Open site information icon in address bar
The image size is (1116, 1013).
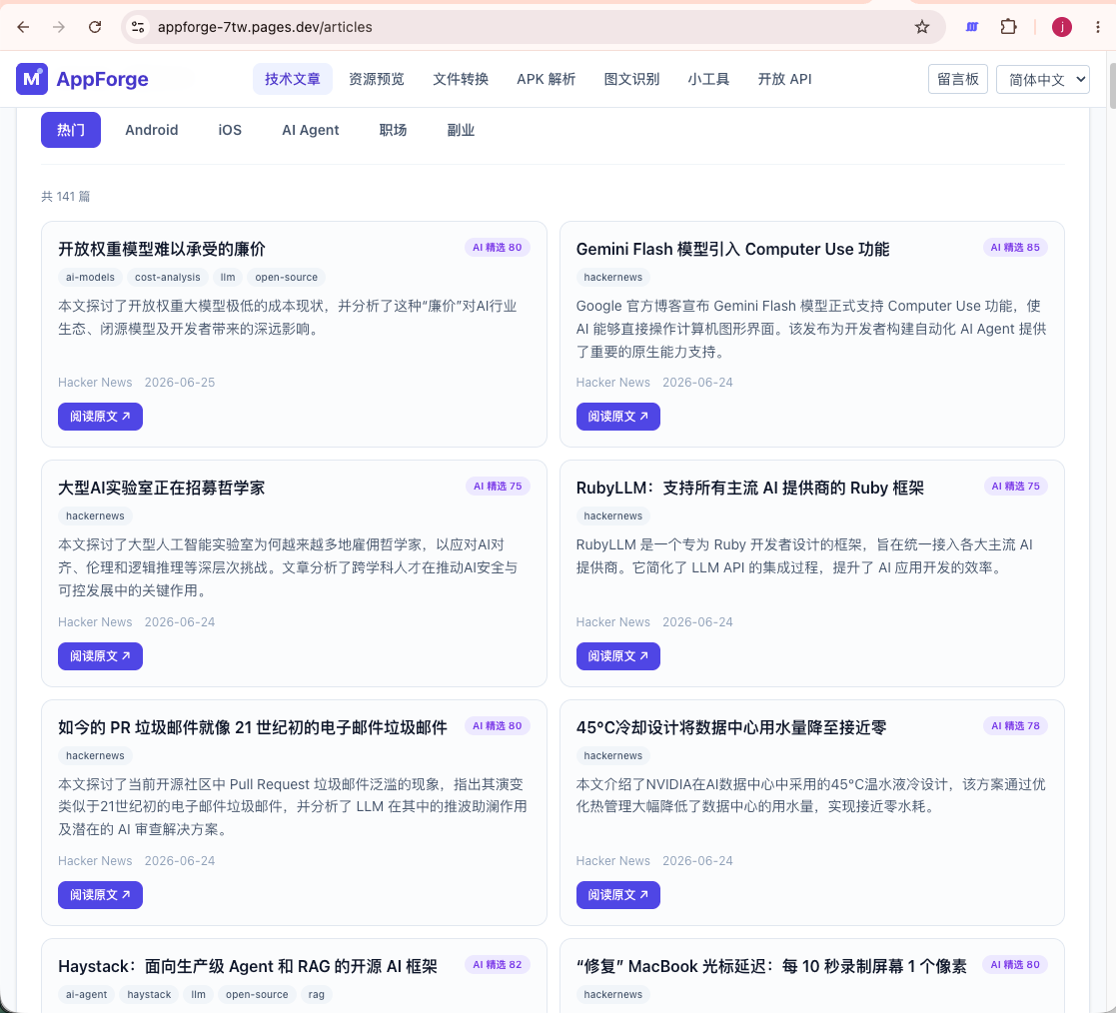[x=138, y=27]
